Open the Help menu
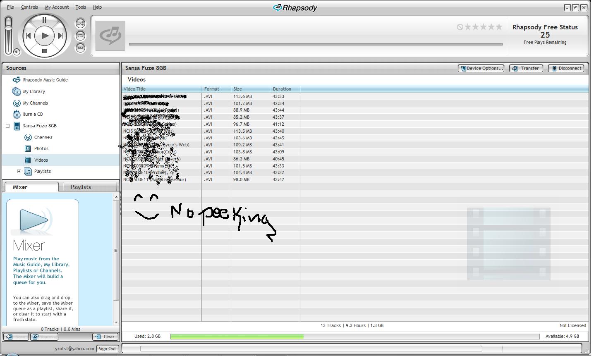This screenshot has height=356, width=594. [97, 7]
